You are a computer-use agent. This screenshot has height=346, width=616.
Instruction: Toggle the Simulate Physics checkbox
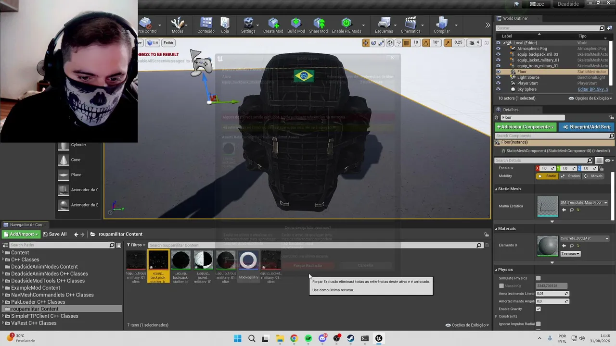pyautogui.click(x=538, y=278)
